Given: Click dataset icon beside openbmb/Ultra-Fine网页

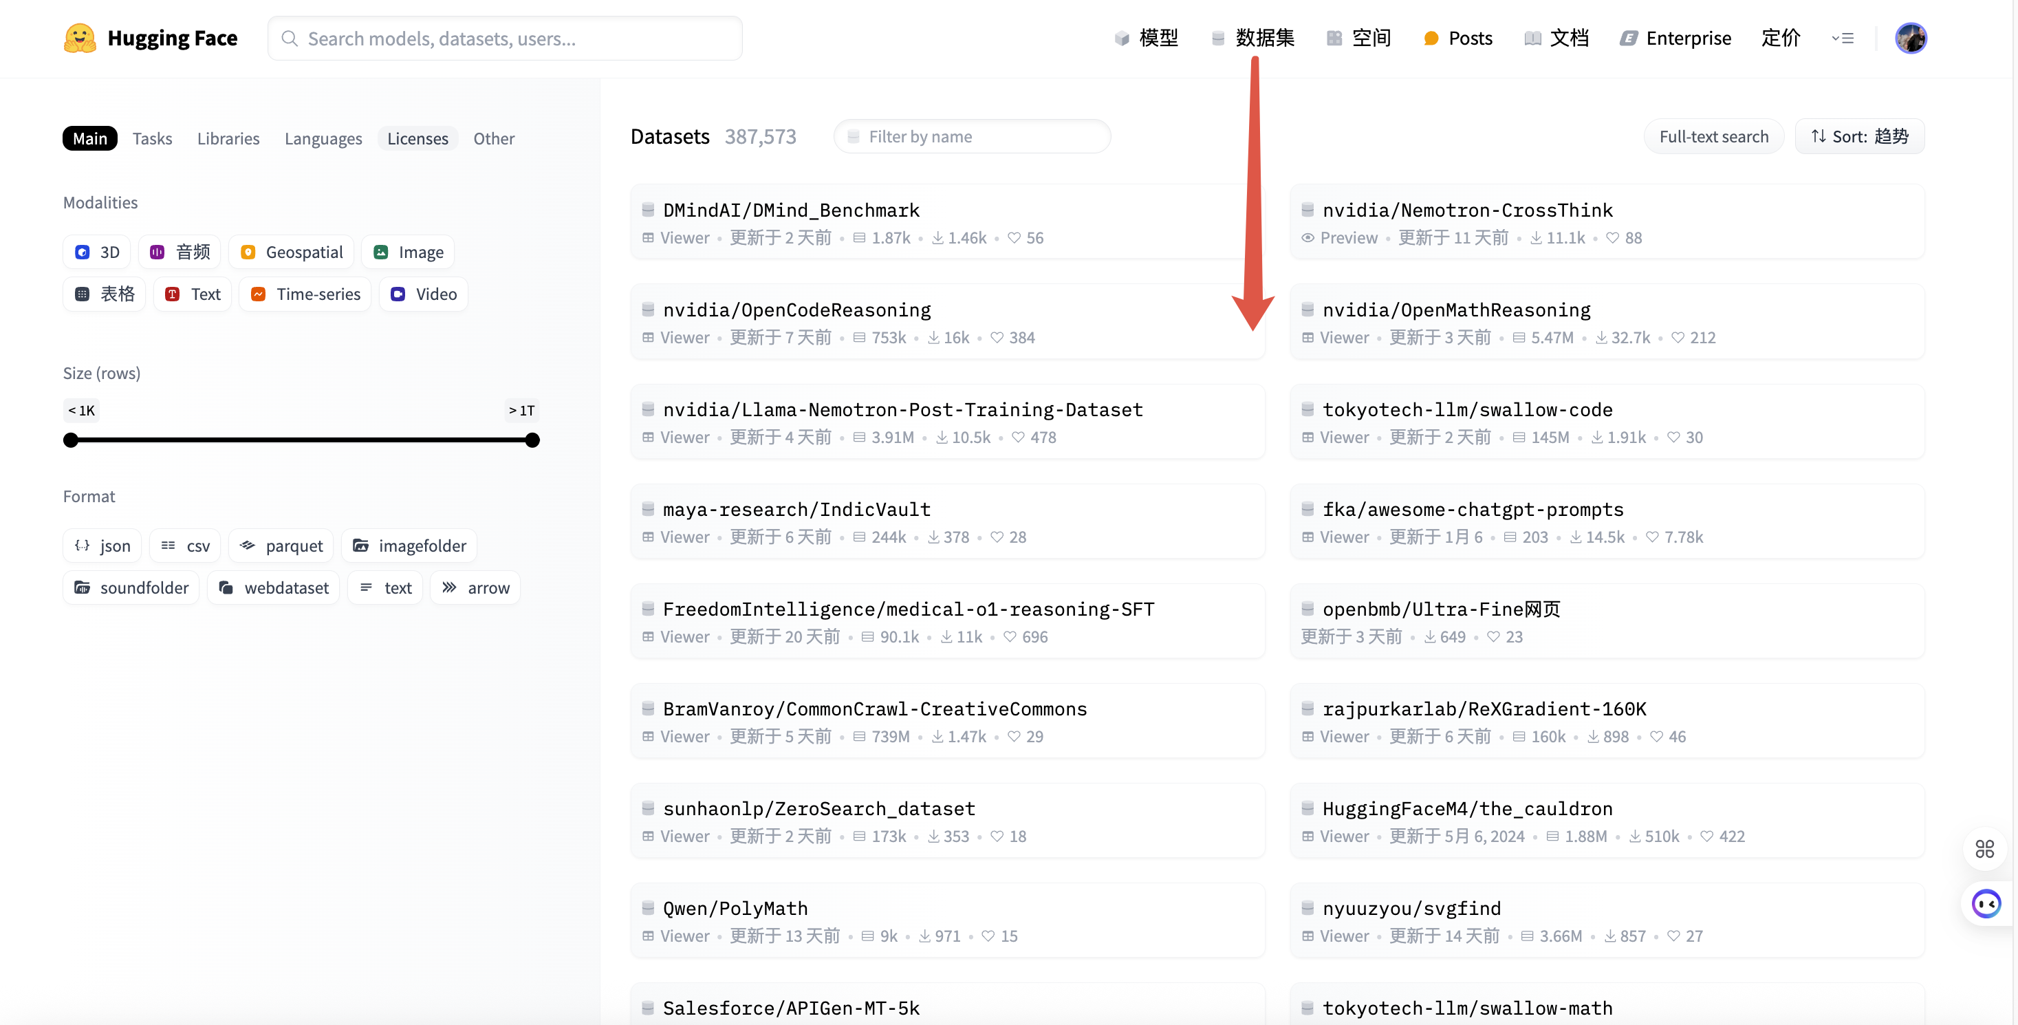Looking at the screenshot, I should pos(1308,608).
